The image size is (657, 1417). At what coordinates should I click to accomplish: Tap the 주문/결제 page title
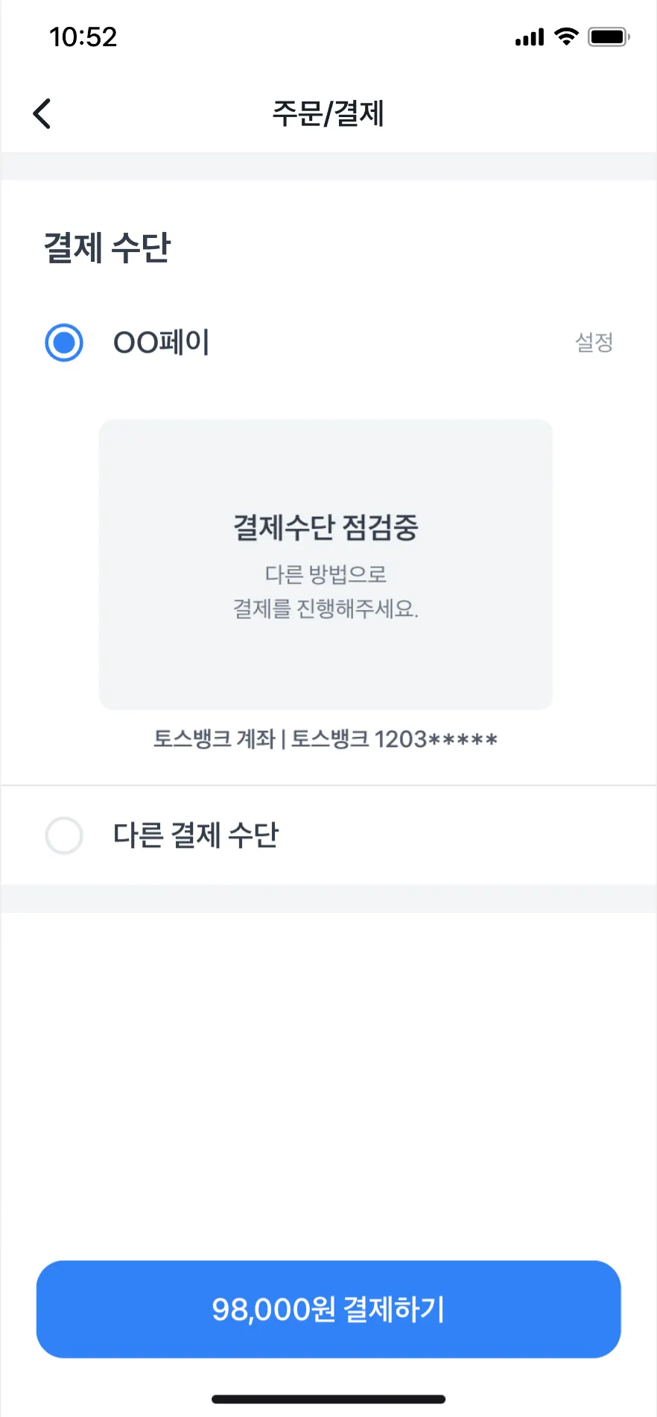click(328, 114)
